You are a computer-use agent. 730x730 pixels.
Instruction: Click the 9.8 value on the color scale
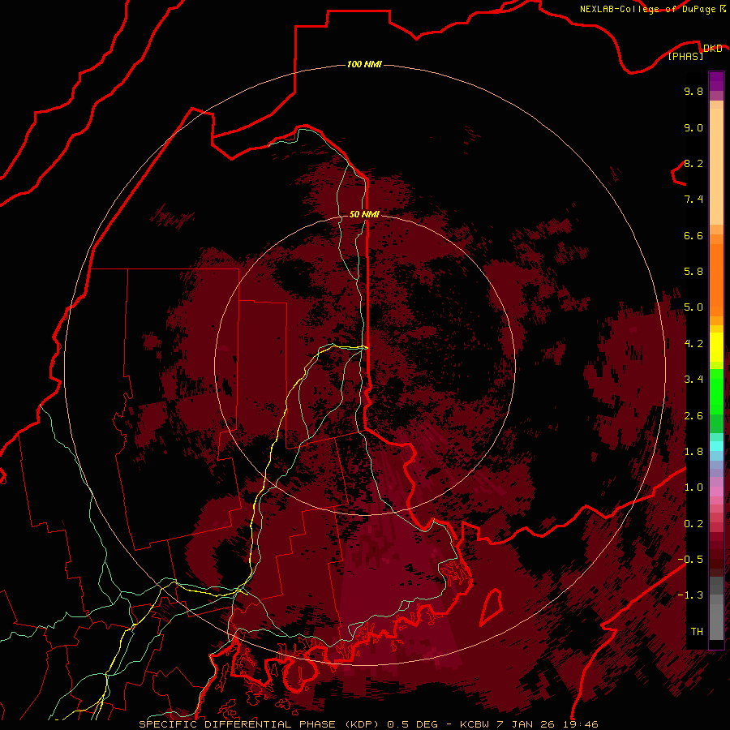tap(693, 91)
